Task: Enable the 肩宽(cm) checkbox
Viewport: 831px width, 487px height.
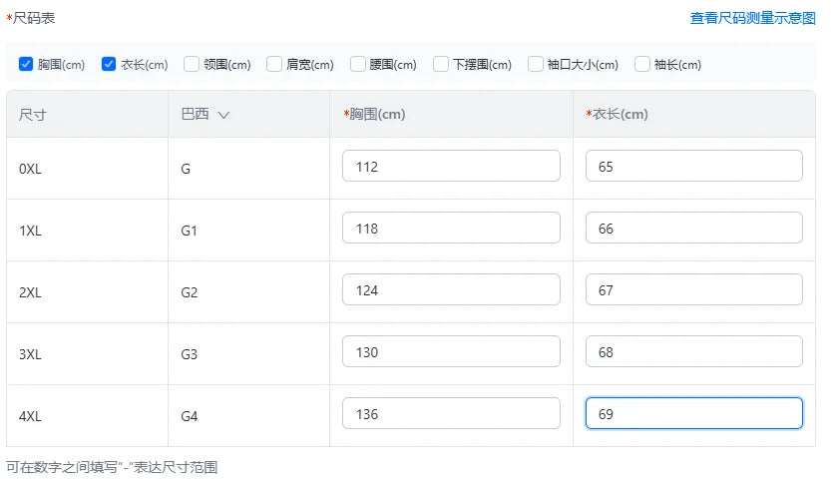Action: coord(274,65)
